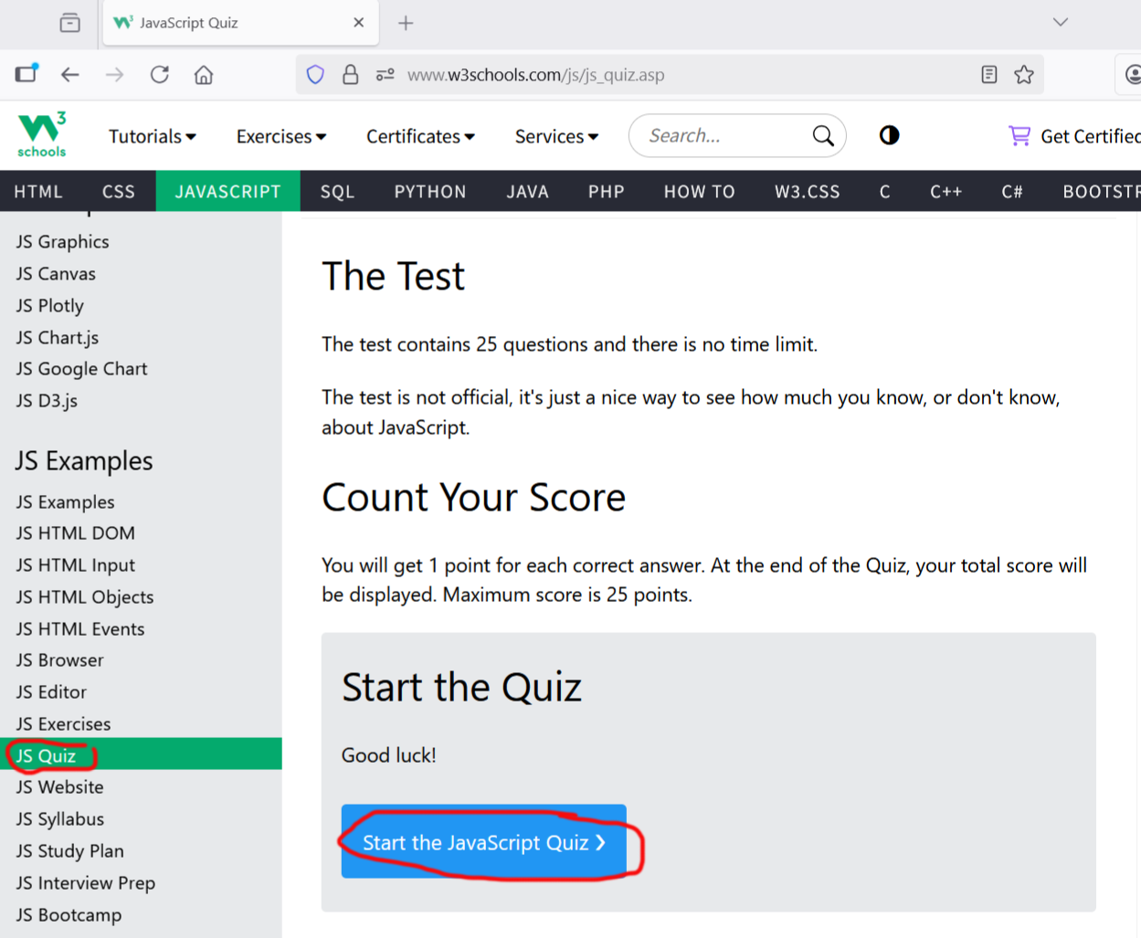Click the recent browsing tab icon

point(70,23)
